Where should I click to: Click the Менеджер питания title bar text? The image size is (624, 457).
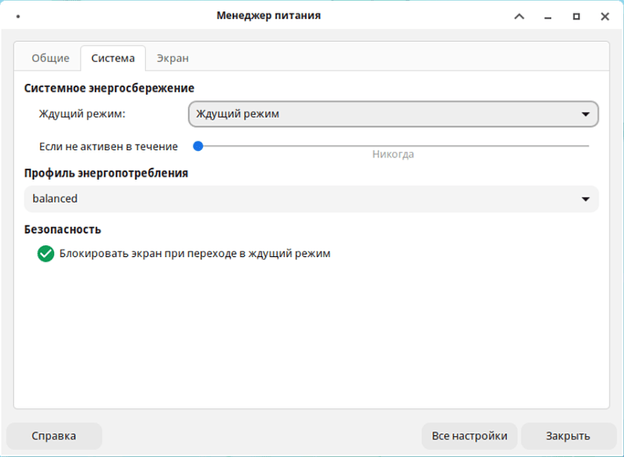[269, 16]
